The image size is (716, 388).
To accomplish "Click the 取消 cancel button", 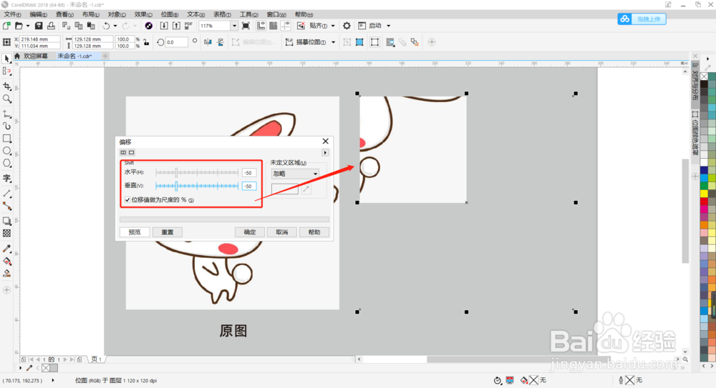I will click(281, 232).
